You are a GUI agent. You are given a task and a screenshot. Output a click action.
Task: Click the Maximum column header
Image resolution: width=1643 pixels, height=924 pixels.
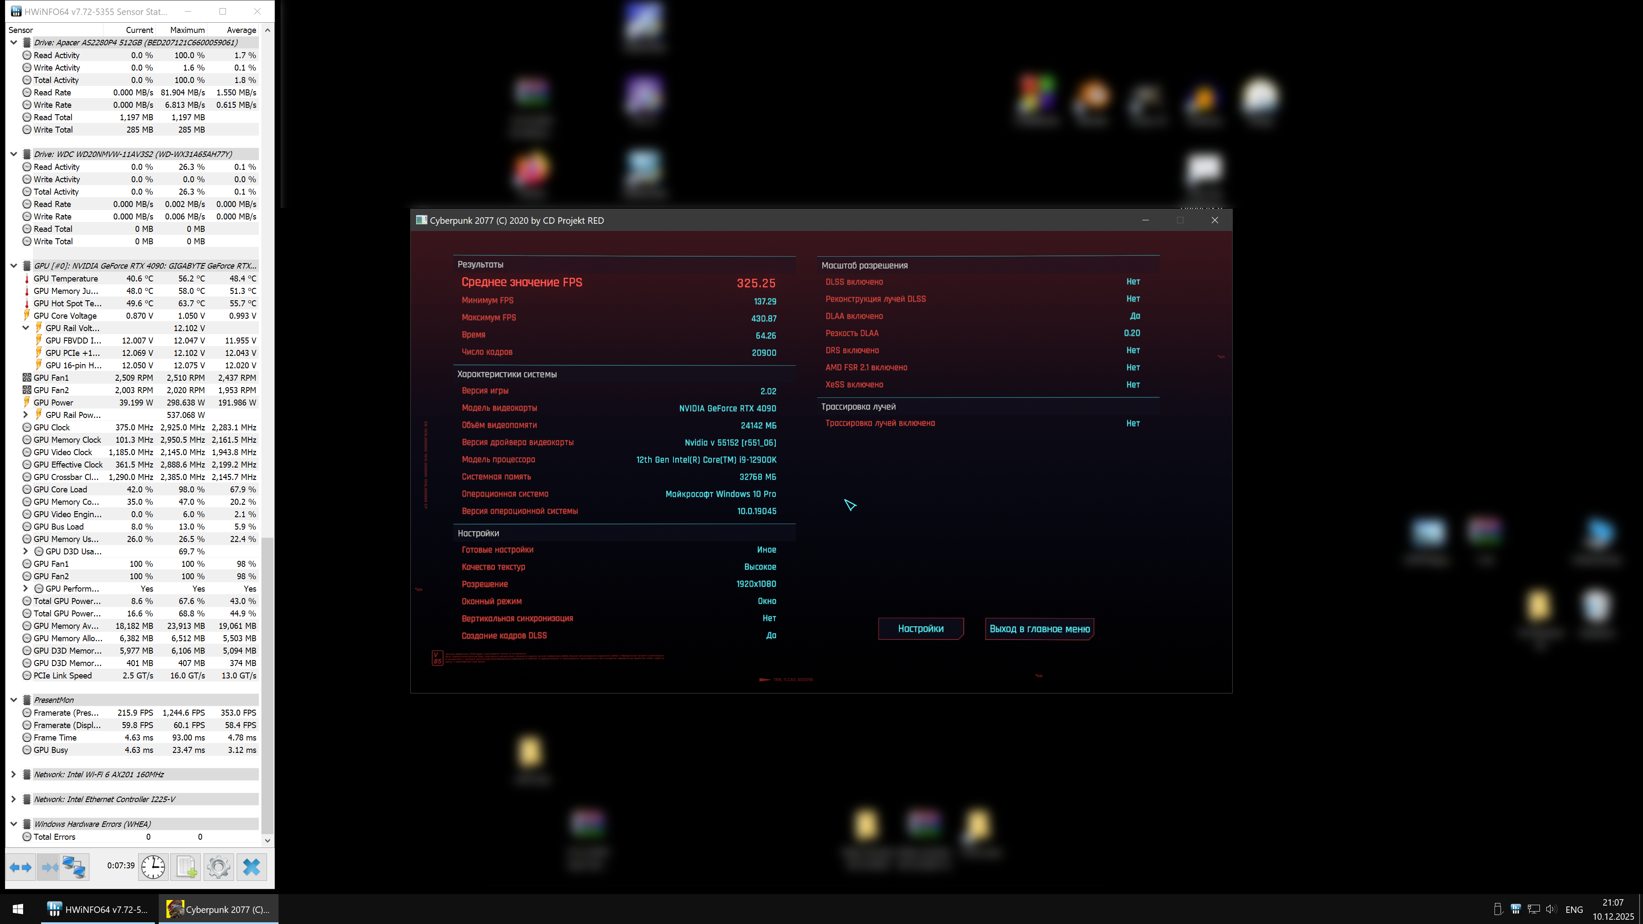(187, 30)
